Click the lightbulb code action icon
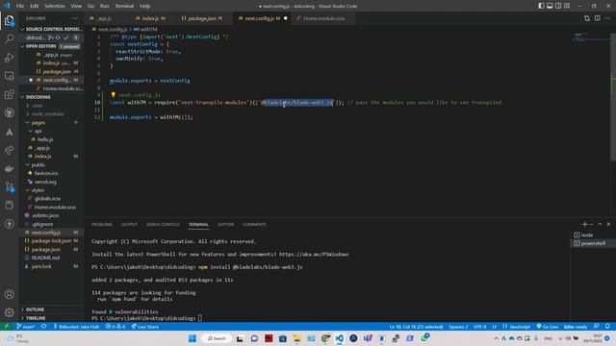 pyautogui.click(x=114, y=95)
